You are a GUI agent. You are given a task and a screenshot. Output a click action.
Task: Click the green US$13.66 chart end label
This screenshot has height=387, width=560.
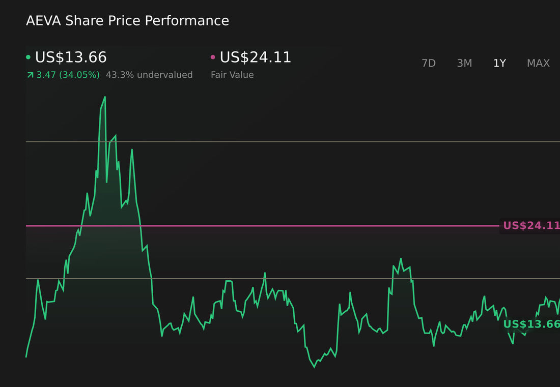point(531,324)
